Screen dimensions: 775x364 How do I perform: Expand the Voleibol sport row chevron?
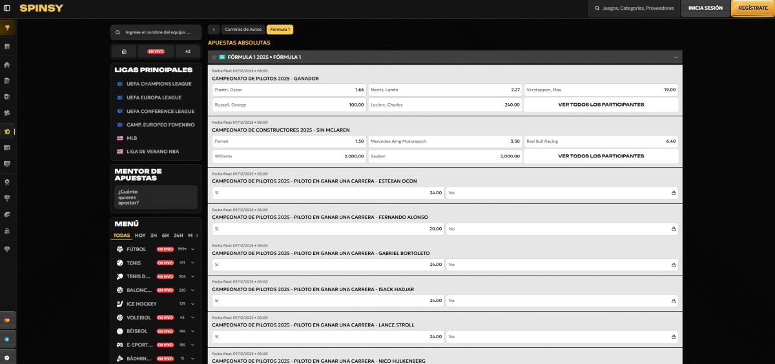tap(192, 318)
